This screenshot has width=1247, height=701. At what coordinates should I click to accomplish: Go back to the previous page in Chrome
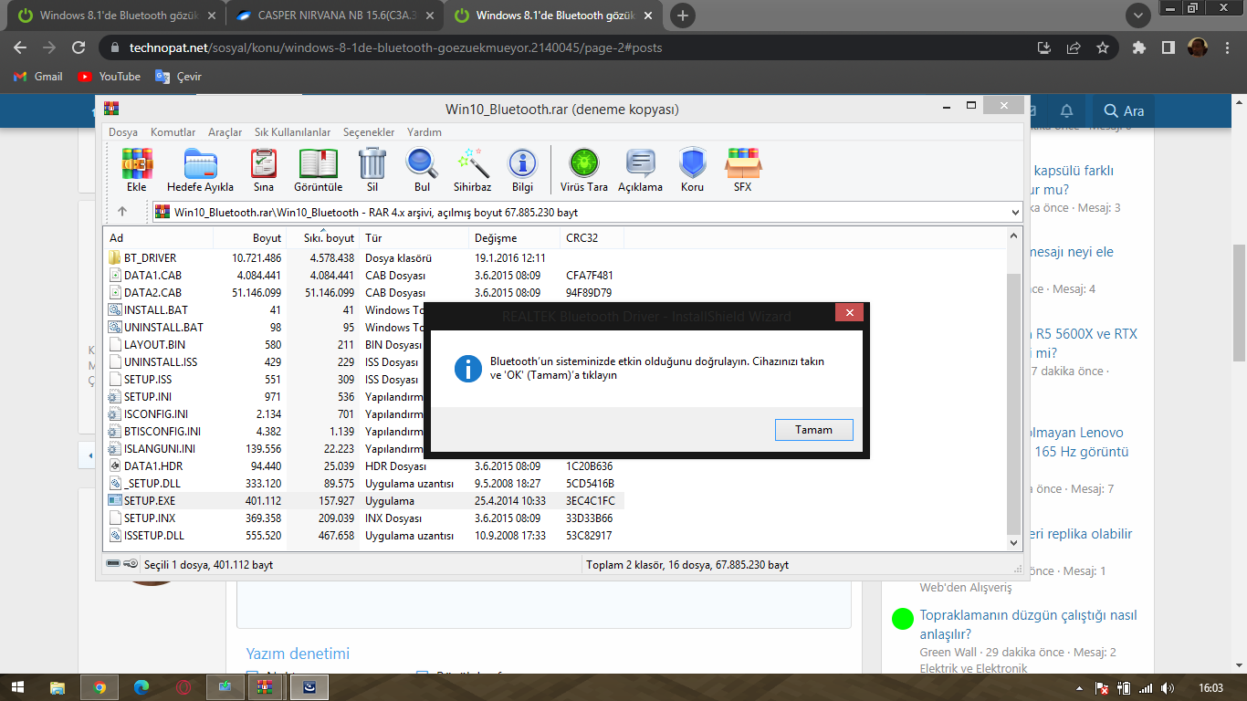click(20, 47)
